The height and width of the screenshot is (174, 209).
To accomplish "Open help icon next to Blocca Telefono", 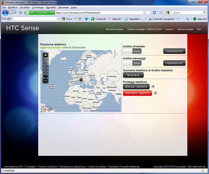I will [x=153, y=87].
